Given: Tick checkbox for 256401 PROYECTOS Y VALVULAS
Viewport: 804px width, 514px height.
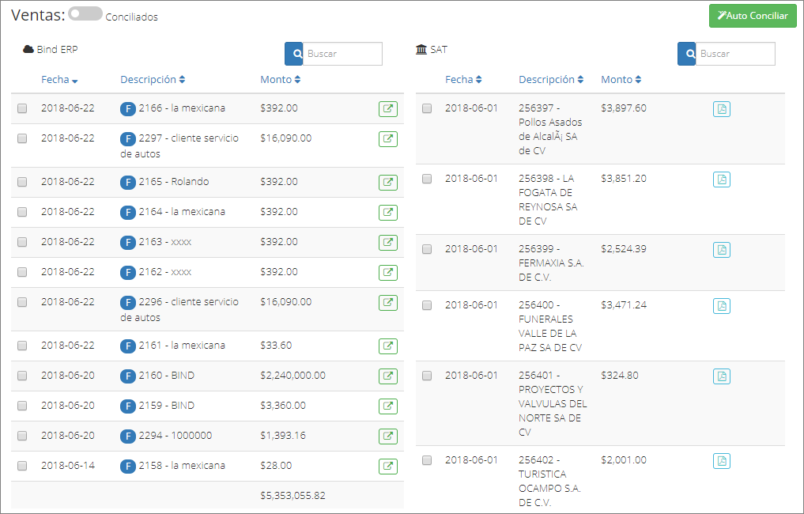Looking at the screenshot, I should point(427,376).
